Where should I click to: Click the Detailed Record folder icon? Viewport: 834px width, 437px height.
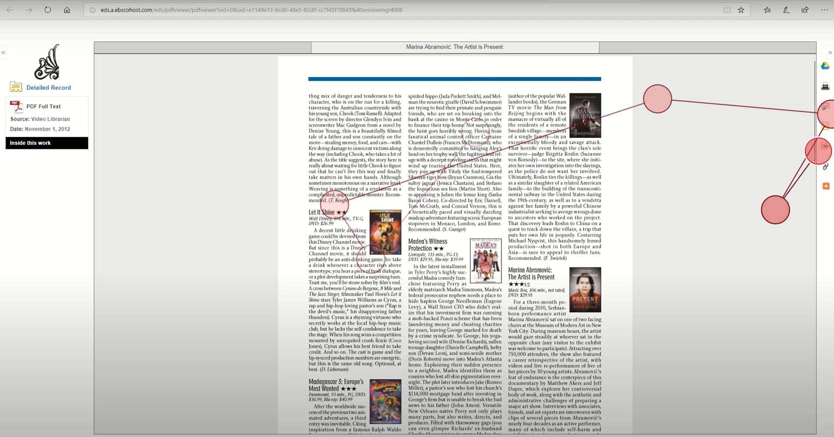[x=16, y=87]
